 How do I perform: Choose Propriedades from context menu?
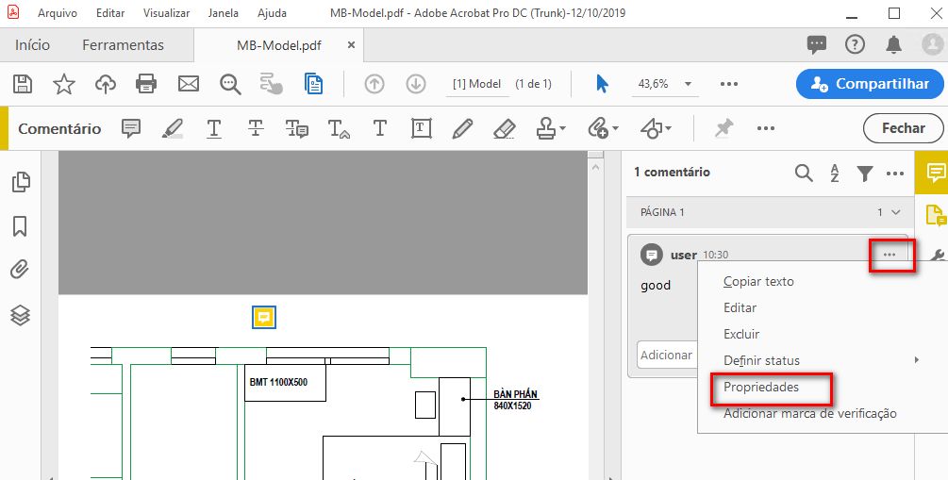pyautogui.click(x=760, y=387)
